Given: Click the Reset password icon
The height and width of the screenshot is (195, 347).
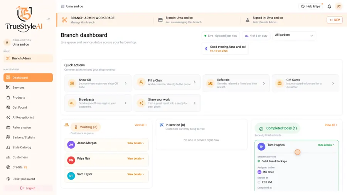Looking at the screenshot, I should point(8,179).
